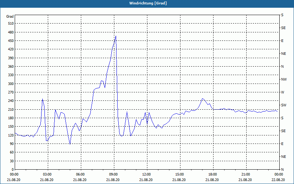This screenshot has width=294, height=184.
Task: Pick the 390 tick label
Action: click(11, 58)
